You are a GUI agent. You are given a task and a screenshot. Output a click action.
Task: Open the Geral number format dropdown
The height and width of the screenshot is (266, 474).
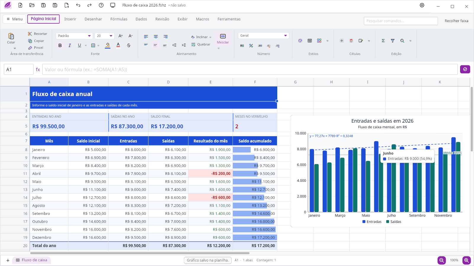pos(263,35)
